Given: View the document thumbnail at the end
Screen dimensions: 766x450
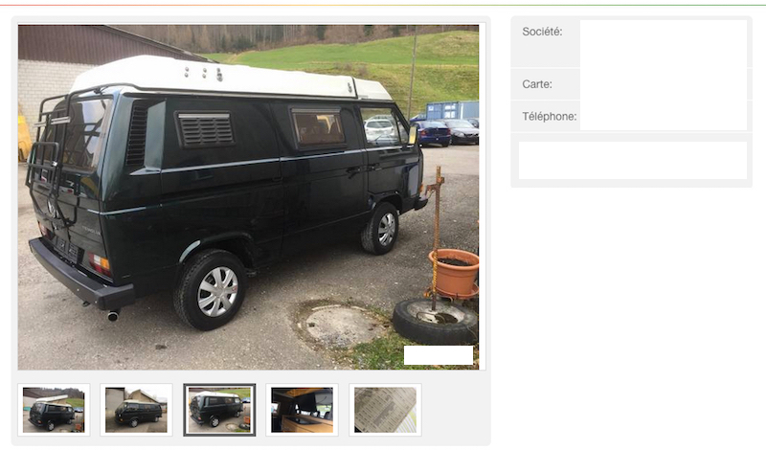Looking at the screenshot, I should tap(385, 410).
